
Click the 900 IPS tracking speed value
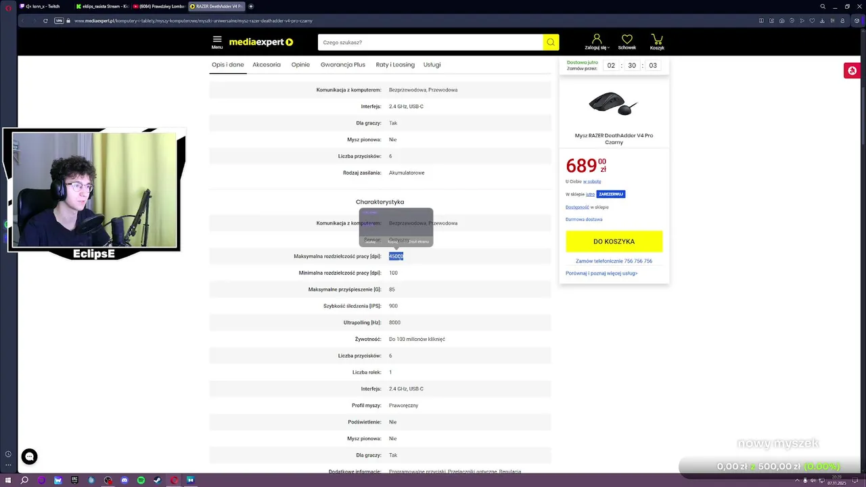point(393,306)
